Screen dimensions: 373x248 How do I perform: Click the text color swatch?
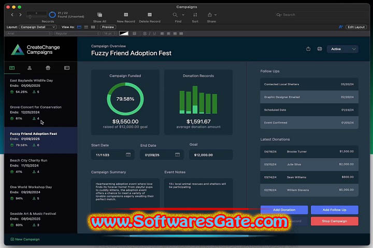[x=124, y=34]
